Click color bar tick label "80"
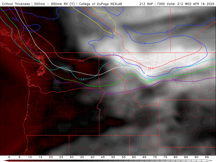 (176, 157)
